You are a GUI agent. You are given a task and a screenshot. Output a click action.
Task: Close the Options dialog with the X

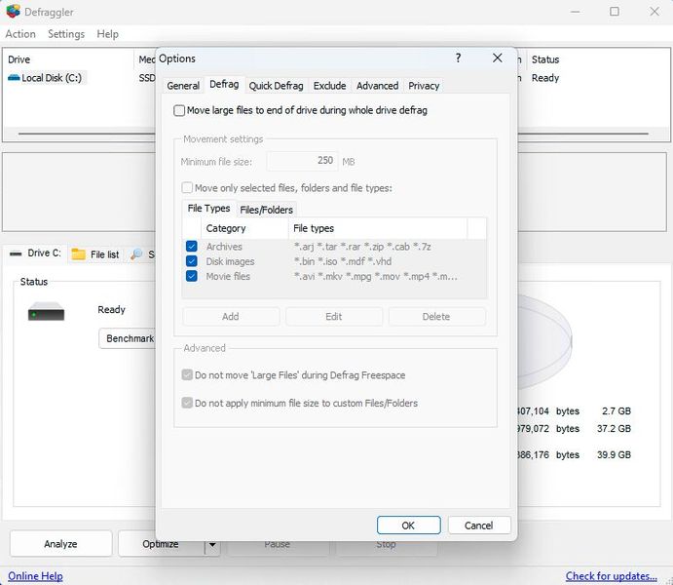[x=497, y=58]
